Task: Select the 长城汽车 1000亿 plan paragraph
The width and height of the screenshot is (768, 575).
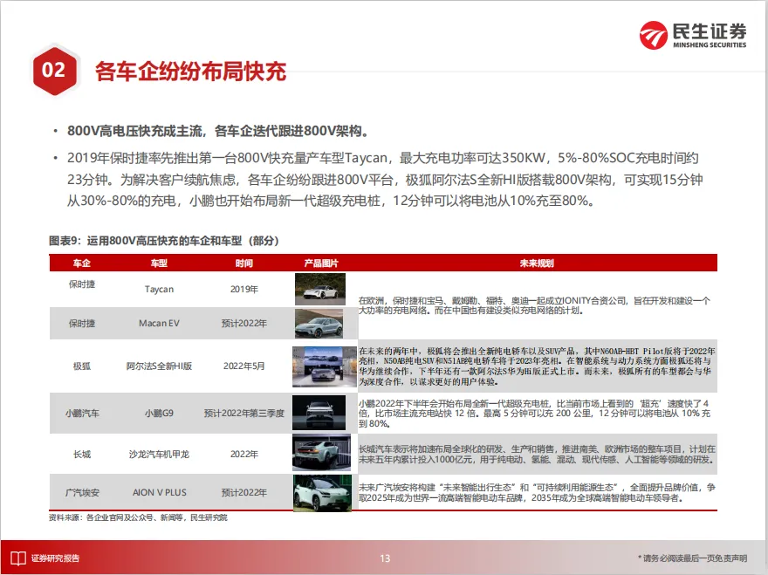Action: pos(537,454)
